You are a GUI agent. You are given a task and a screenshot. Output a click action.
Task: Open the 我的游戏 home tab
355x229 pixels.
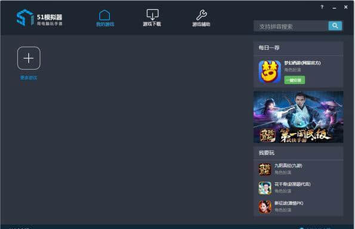click(x=105, y=18)
